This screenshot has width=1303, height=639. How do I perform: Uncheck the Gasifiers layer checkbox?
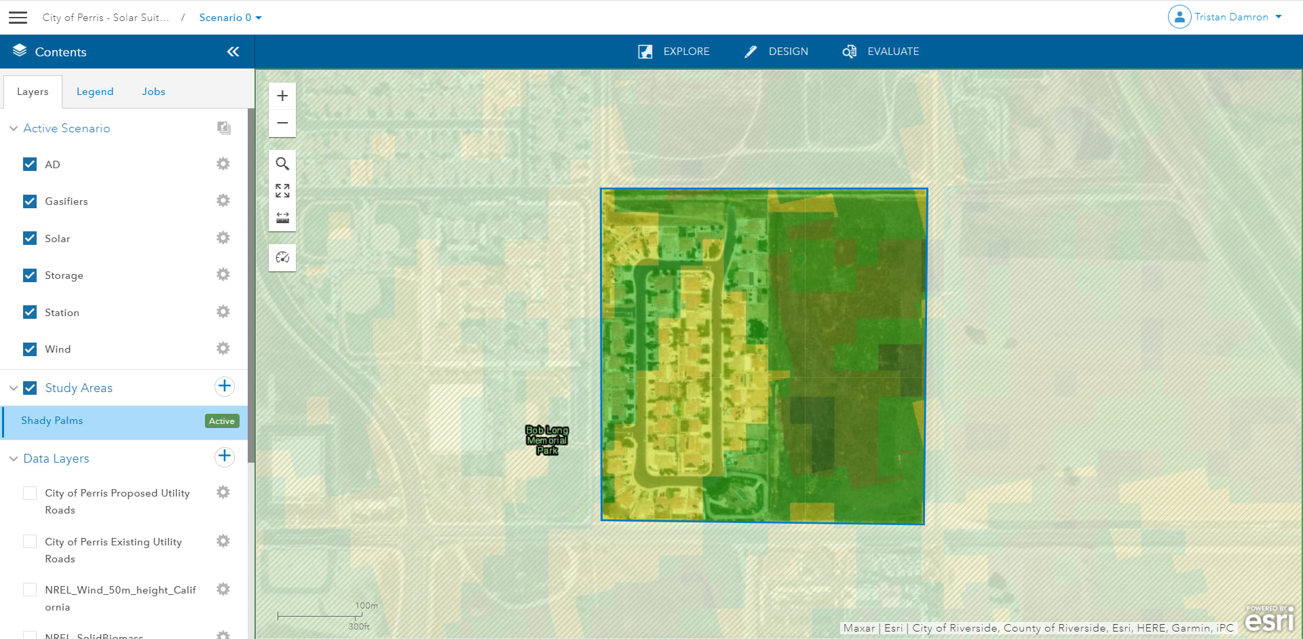click(x=30, y=201)
